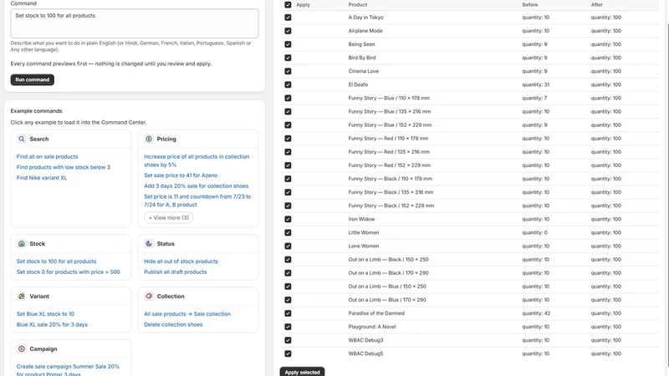Uncheck the Iron Widow row checkbox

tap(288, 219)
